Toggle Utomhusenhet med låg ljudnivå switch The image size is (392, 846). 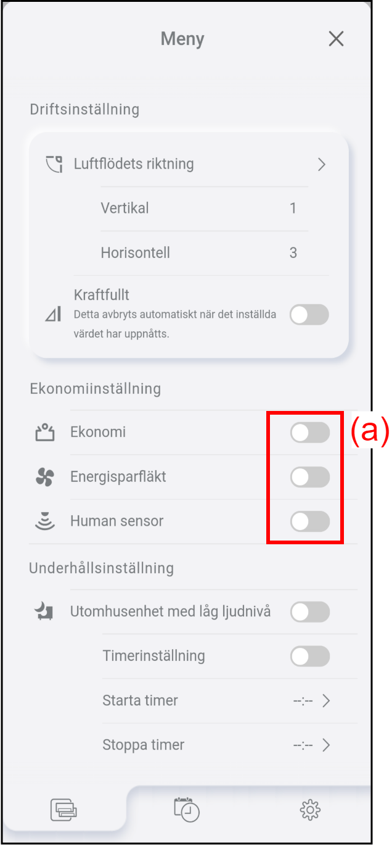309,612
